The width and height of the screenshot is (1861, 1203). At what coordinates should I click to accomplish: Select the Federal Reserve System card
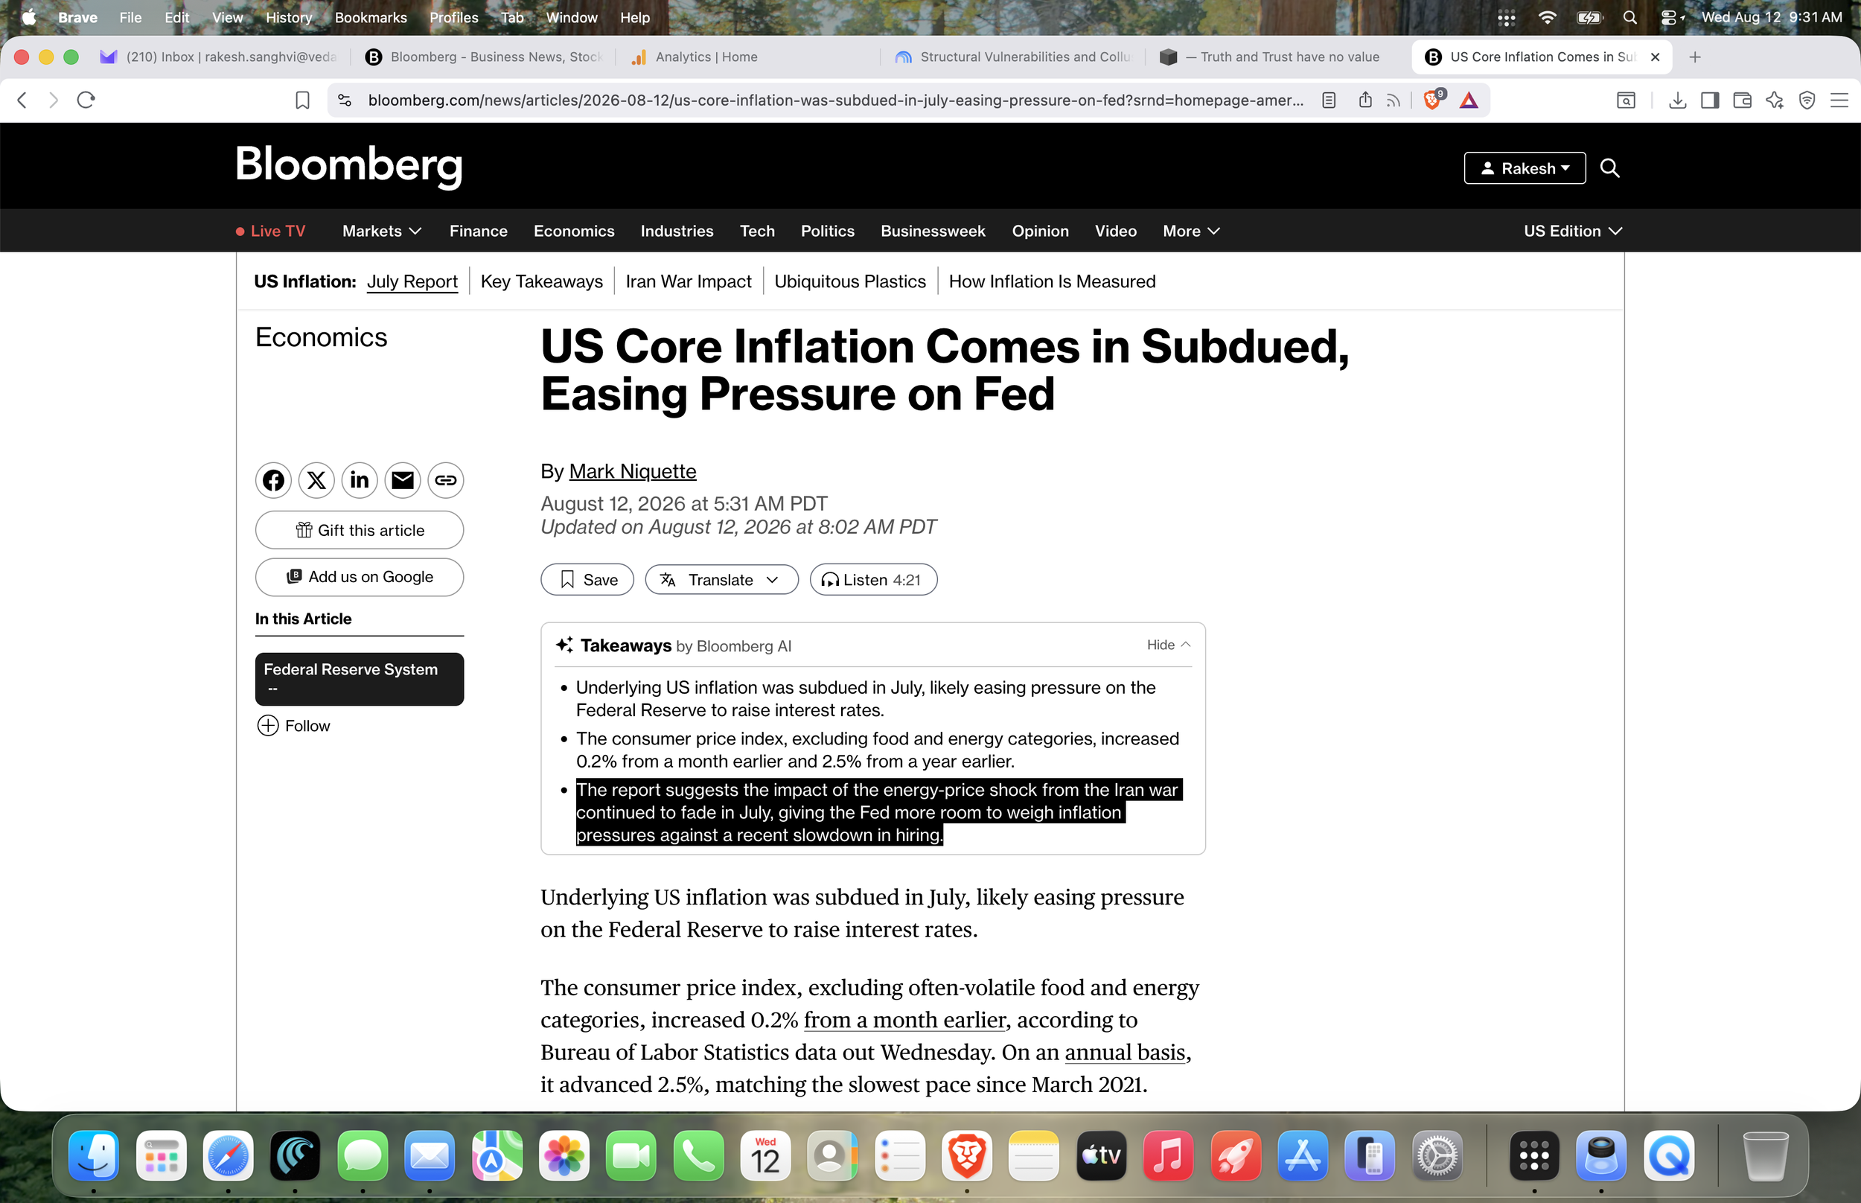coord(360,679)
